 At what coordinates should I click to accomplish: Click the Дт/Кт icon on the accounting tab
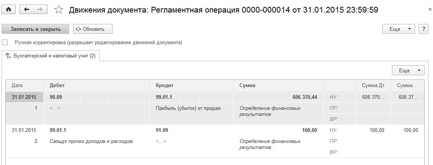click(8, 56)
